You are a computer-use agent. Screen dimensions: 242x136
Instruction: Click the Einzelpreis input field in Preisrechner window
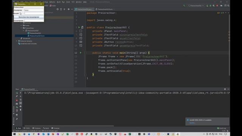point(34,10)
